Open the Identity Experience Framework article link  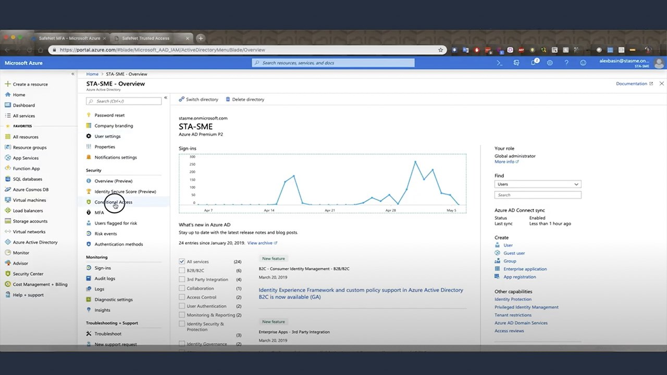tap(361, 293)
